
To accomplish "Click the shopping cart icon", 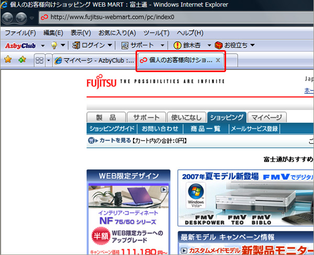I will point(91,141).
